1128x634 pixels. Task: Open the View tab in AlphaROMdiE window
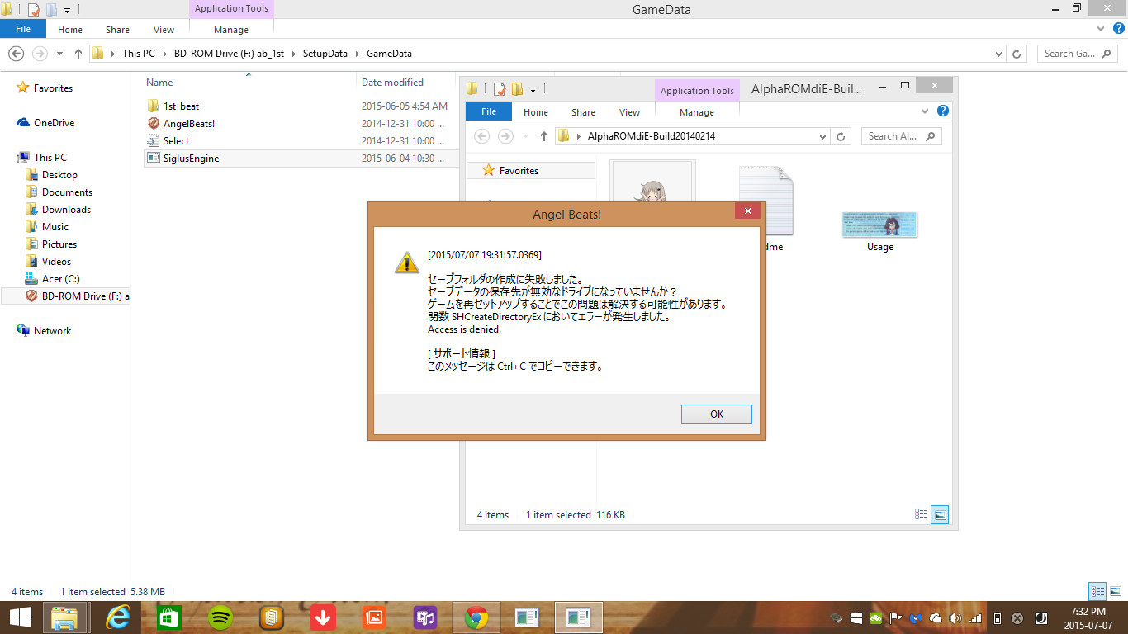click(x=629, y=112)
